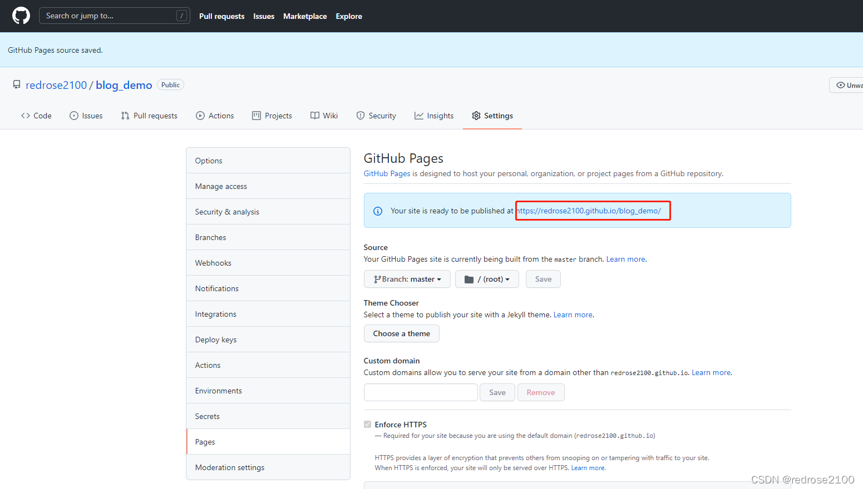Expand the Branch: master dropdown
Screen dimensions: 863x489
(407, 279)
